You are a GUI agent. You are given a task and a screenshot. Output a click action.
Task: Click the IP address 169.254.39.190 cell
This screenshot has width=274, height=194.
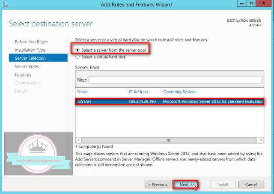click(x=142, y=101)
